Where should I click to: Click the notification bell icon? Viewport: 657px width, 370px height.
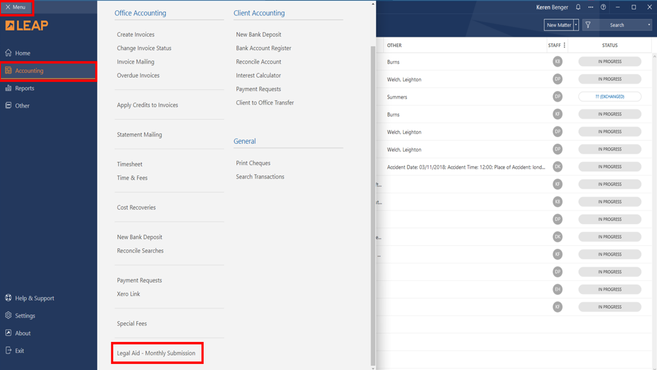click(578, 7)
